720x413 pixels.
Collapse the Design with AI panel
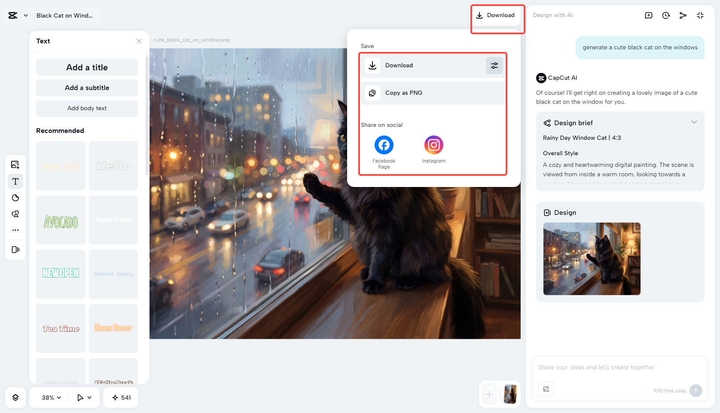tap(700, 15)
